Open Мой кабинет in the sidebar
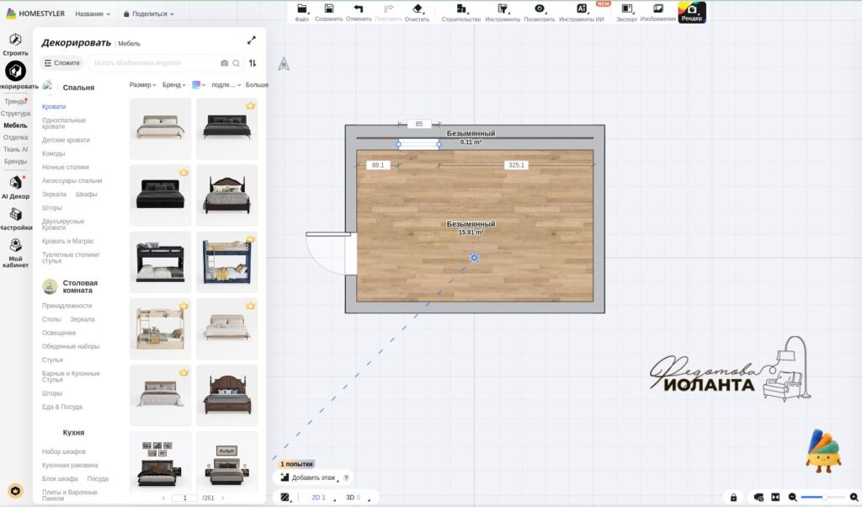The height and width of the screenshot is (507, 862). (15, 253)
